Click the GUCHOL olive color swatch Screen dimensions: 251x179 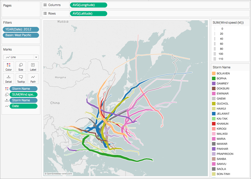pos(214,104)
